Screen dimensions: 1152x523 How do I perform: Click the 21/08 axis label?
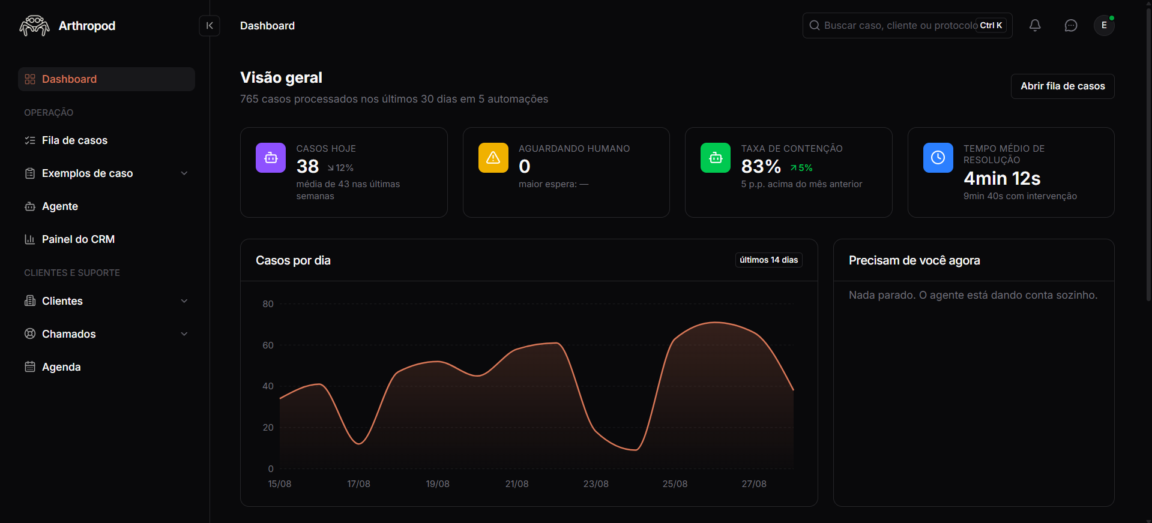pyautogui.click(x=517, y=484)
